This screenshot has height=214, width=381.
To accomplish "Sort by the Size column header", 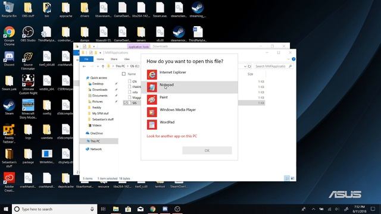I will click(250, 74).
